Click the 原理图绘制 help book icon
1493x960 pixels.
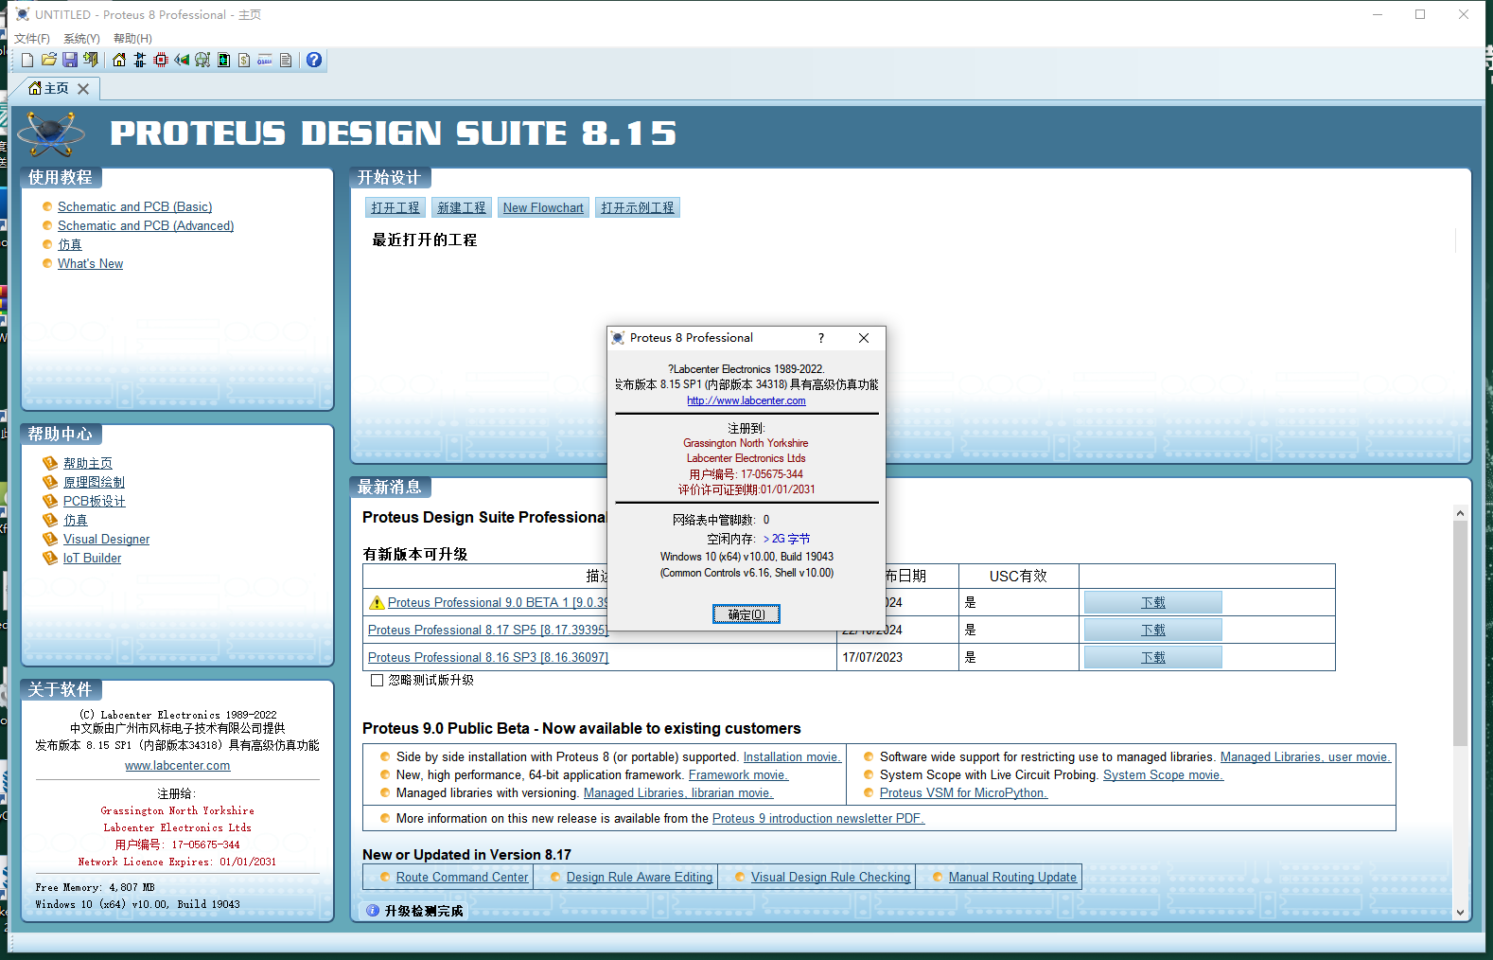[x=50, y=482]
